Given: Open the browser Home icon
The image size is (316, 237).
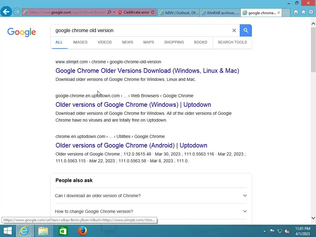Looking at the screenshot, I should pyautogui.click(x=296, y=12).
